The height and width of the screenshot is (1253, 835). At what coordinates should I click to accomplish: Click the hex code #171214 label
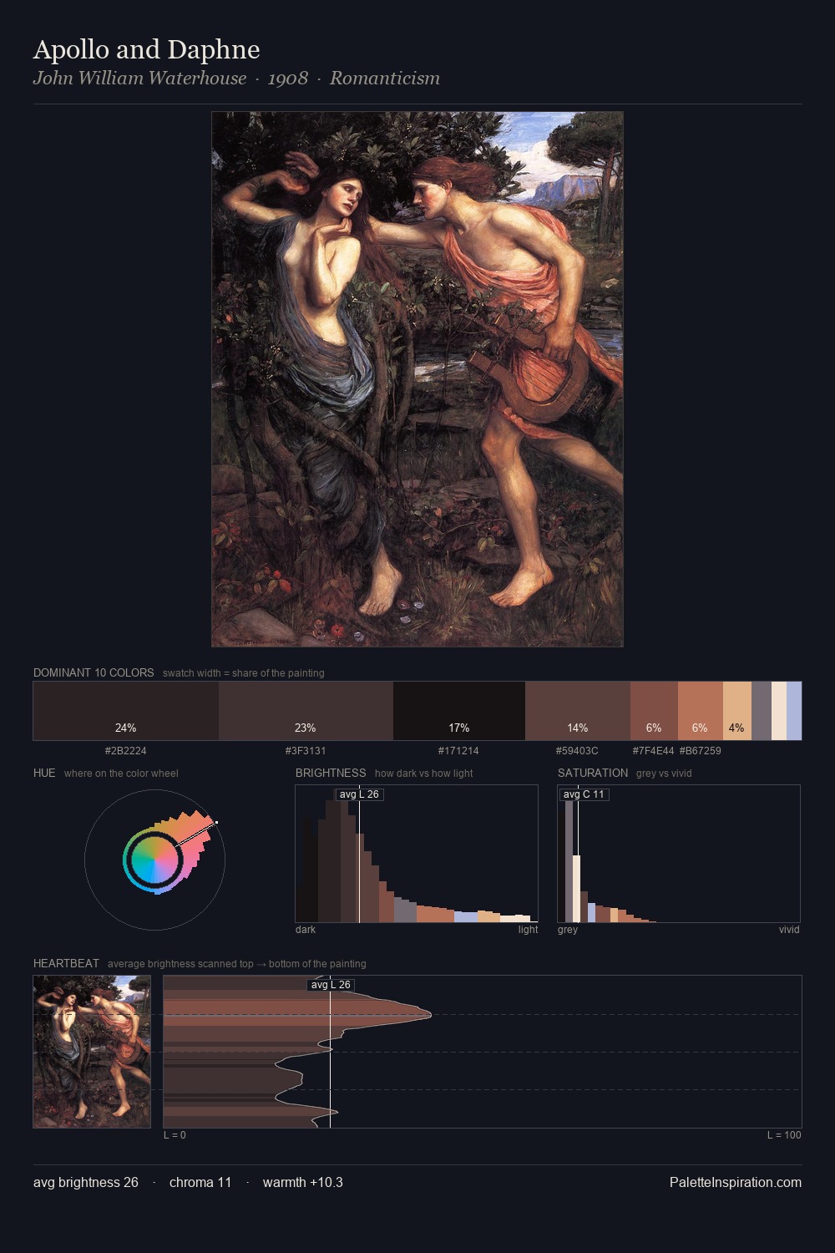[x=458, y=751]
